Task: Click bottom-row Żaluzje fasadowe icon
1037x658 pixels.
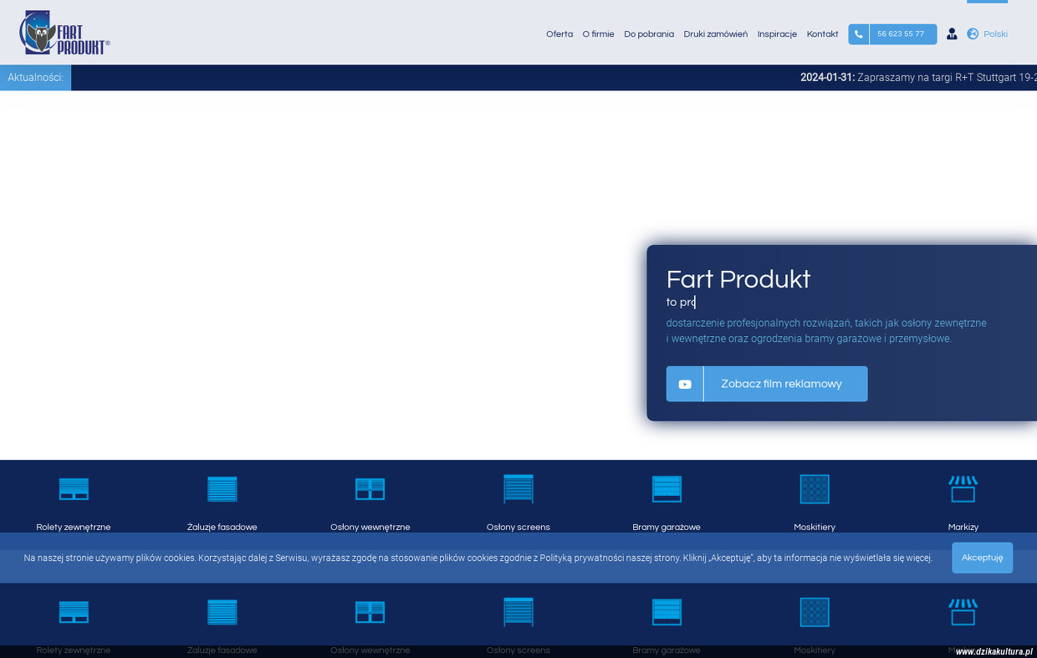Action: coord(222,612)
